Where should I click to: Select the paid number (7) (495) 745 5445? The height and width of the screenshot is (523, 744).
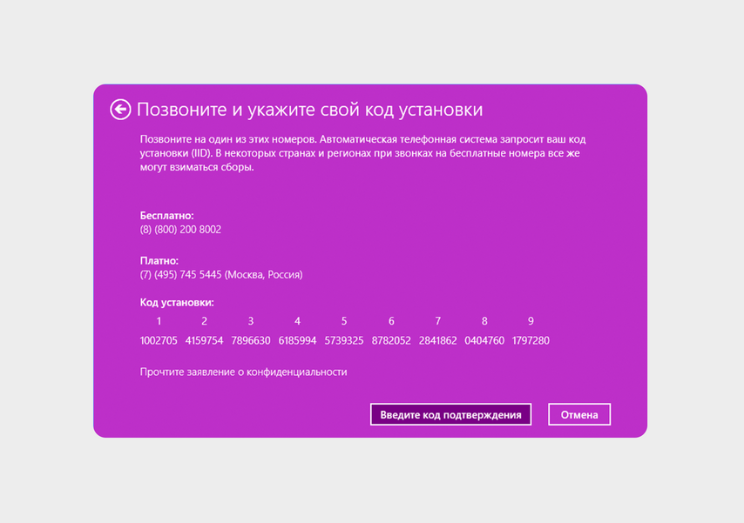coord(181,274)
